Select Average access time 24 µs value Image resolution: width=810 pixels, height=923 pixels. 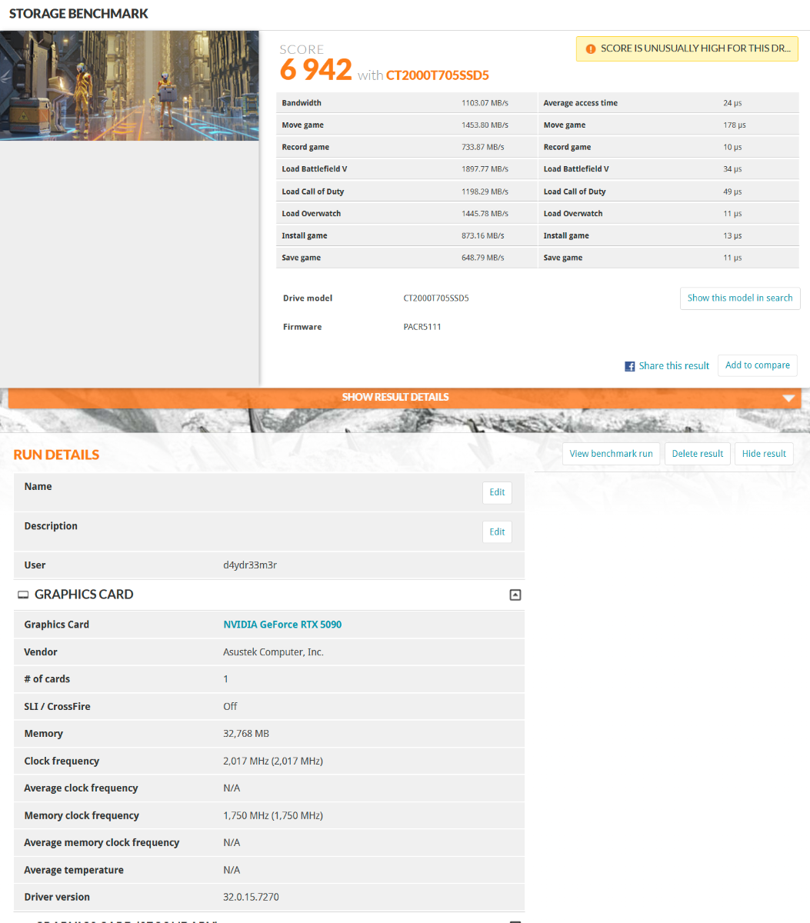[x=732, y=103]
